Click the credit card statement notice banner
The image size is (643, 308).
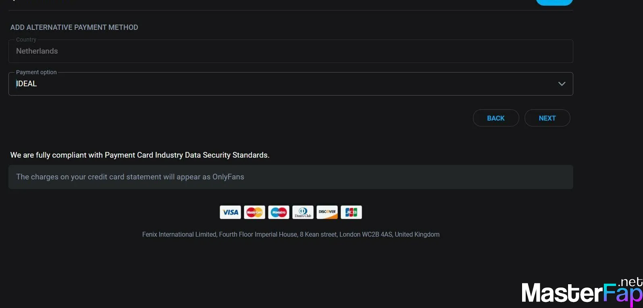290,177
